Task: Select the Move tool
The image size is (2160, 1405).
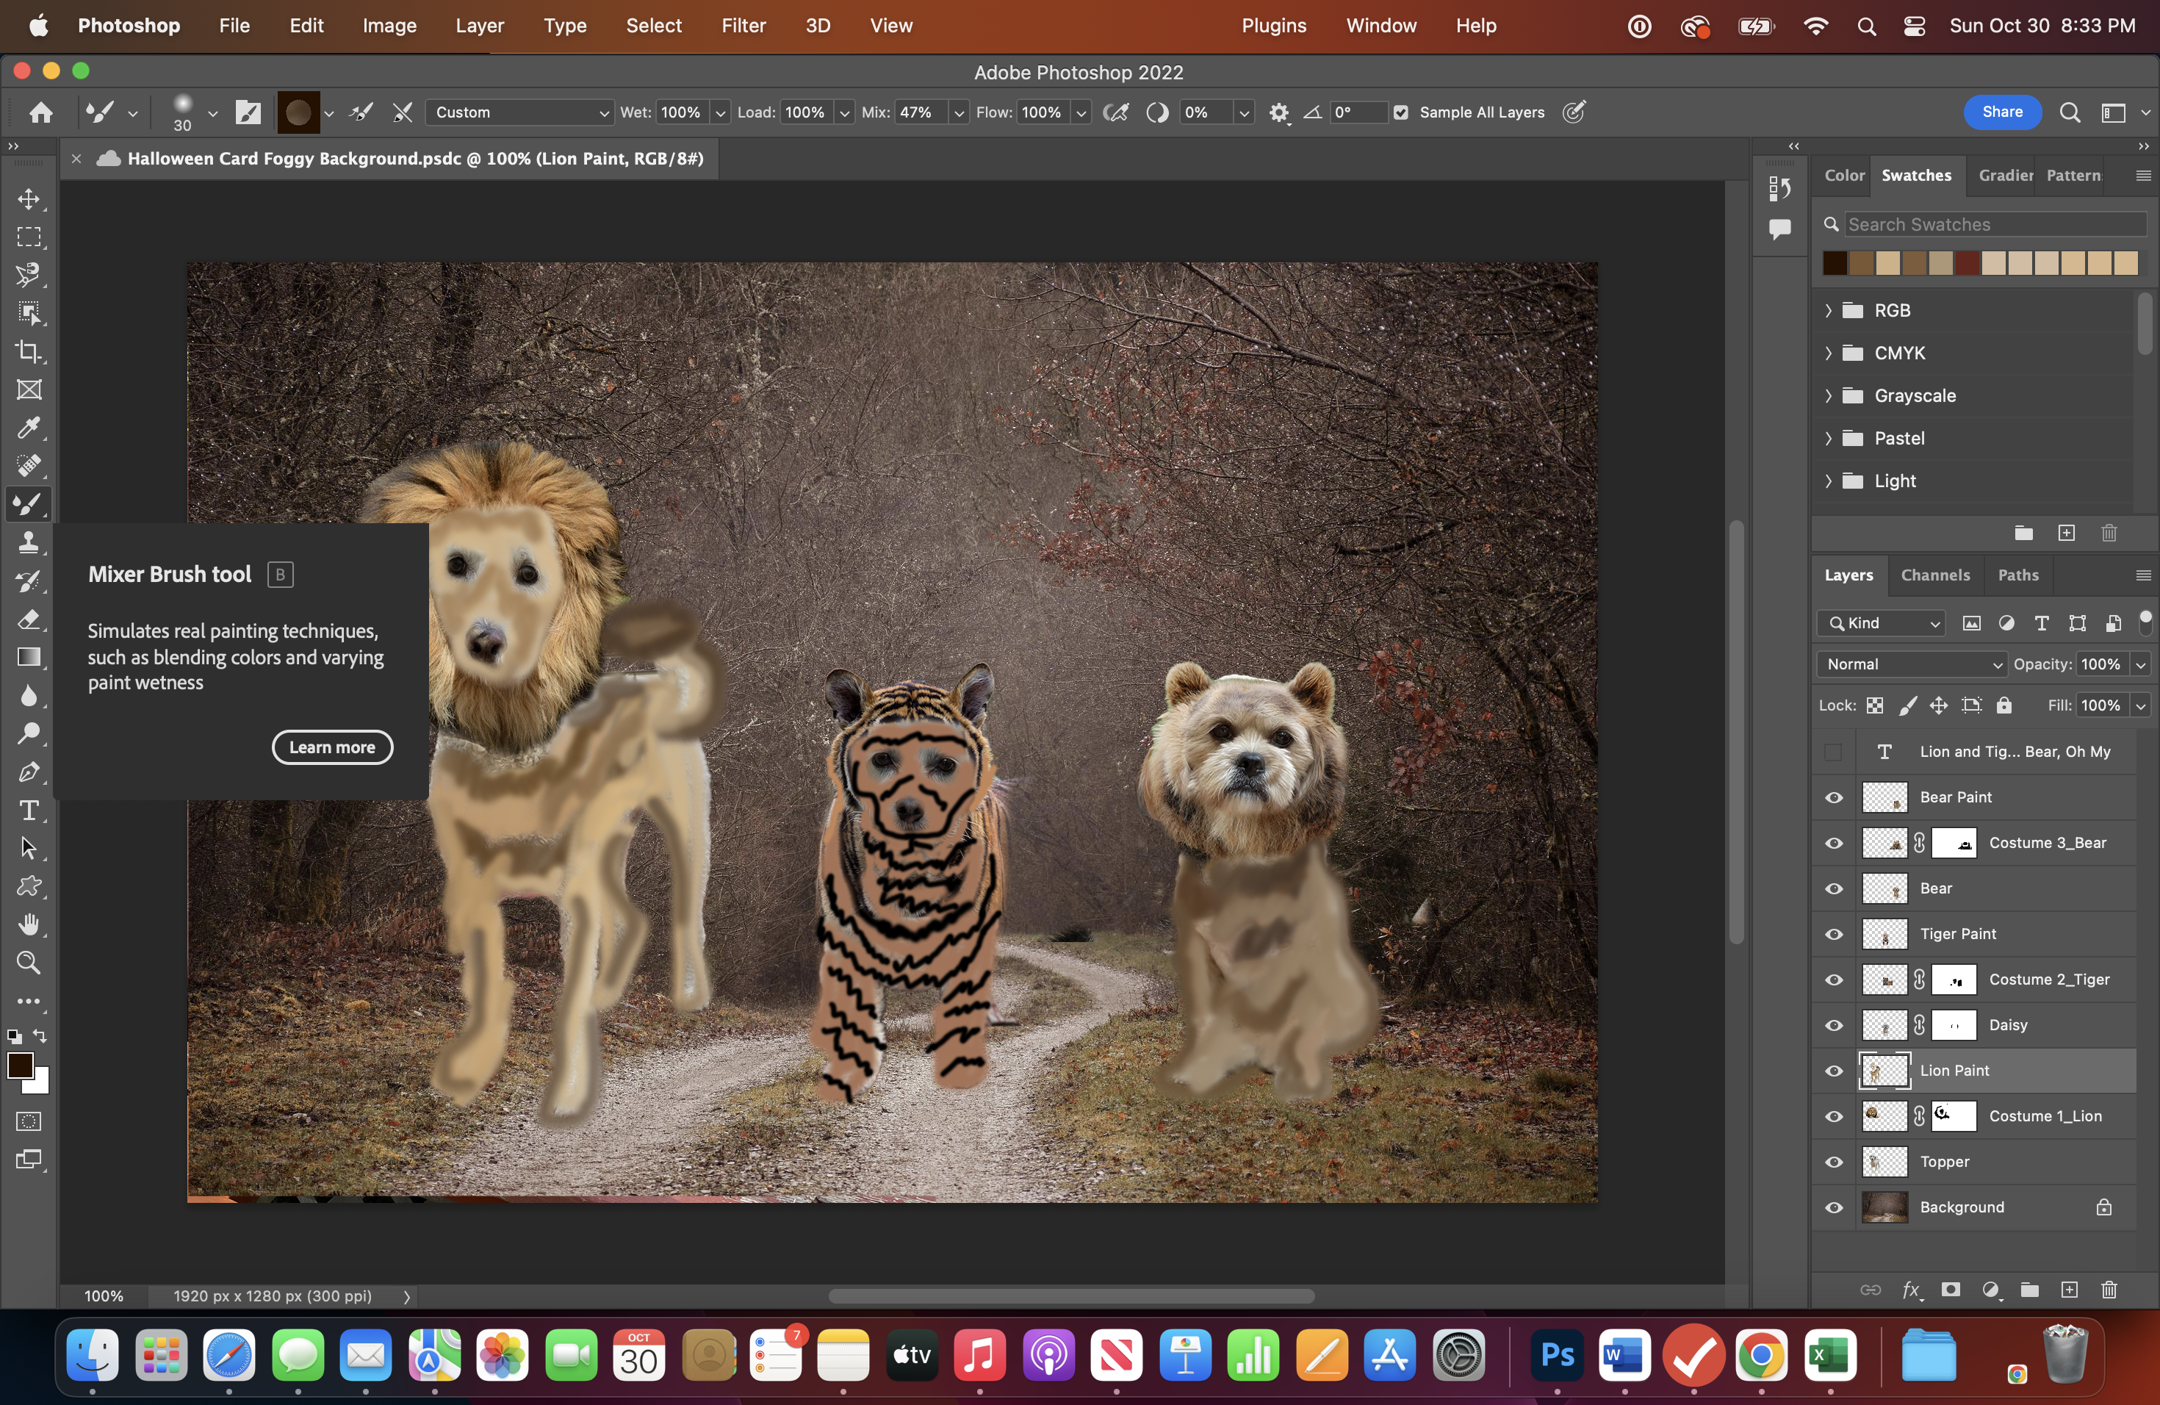Action: click(29, 197)
